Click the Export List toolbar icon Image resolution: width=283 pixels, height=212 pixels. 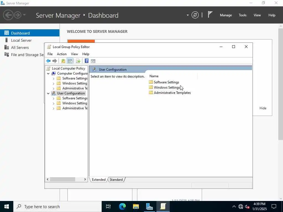click(x=78, y=61)
